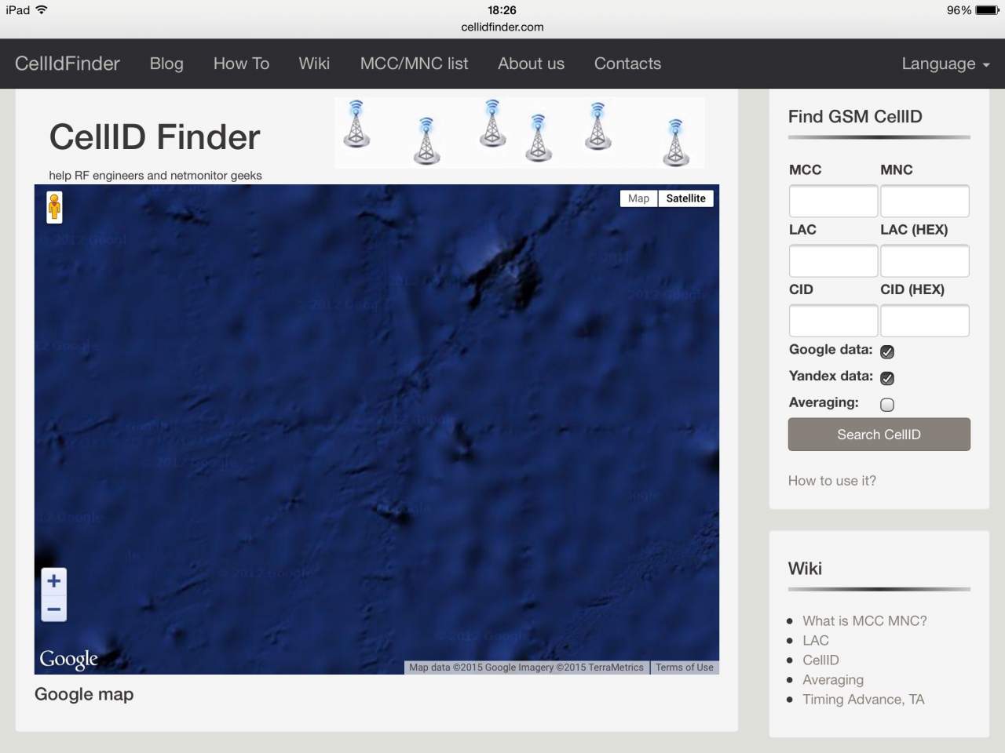
Task: Open the LAC wiki link
Action: coord(816,641)
